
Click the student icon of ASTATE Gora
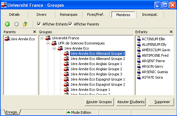click(139, 77)
